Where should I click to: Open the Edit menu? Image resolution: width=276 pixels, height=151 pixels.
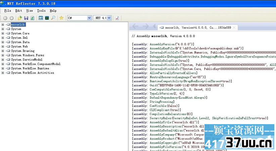point(18,11)
